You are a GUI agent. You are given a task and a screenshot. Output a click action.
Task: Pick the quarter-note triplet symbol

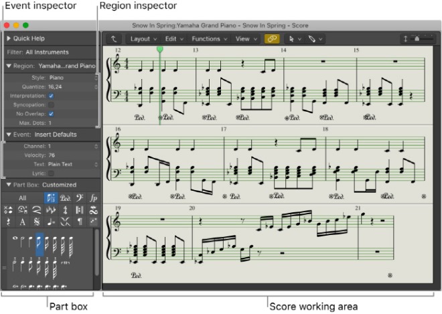[x=22, y=264]
